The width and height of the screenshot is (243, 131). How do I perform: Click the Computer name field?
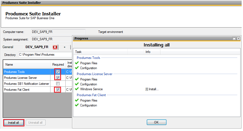(x=58, y=32)
